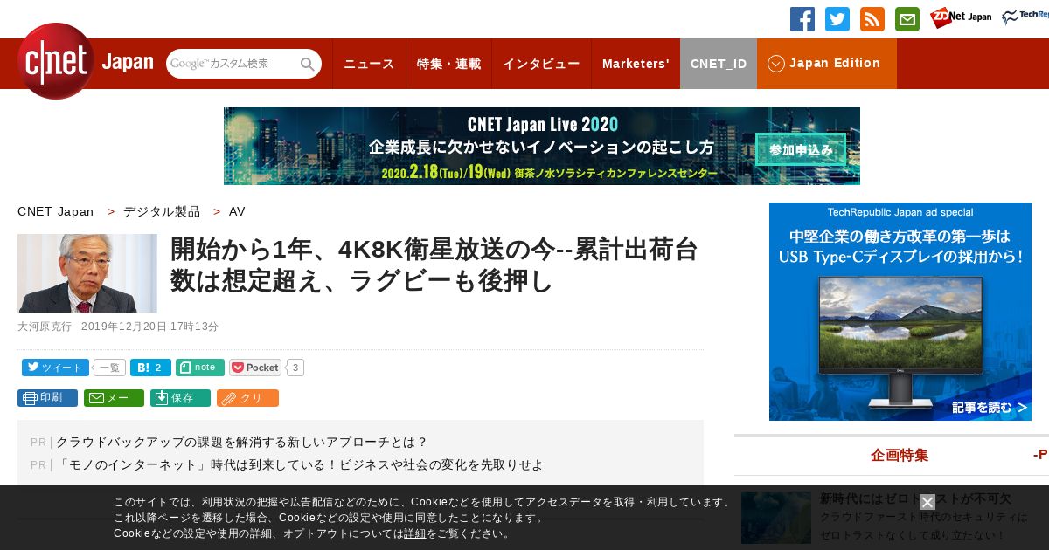Open the zero trust article thumbnail
The height and width of the screenshot is (550, 1049).
[776, 517]
